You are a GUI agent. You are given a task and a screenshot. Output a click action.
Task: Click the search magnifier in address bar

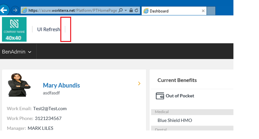120,10
